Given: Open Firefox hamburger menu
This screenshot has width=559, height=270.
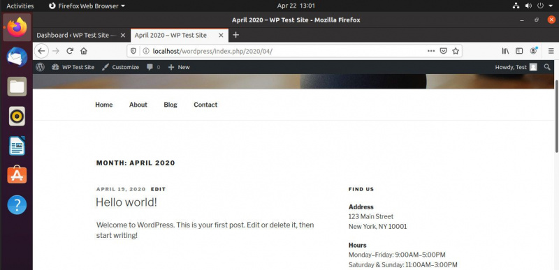Looking at the screenshot, I should (551, 51).
